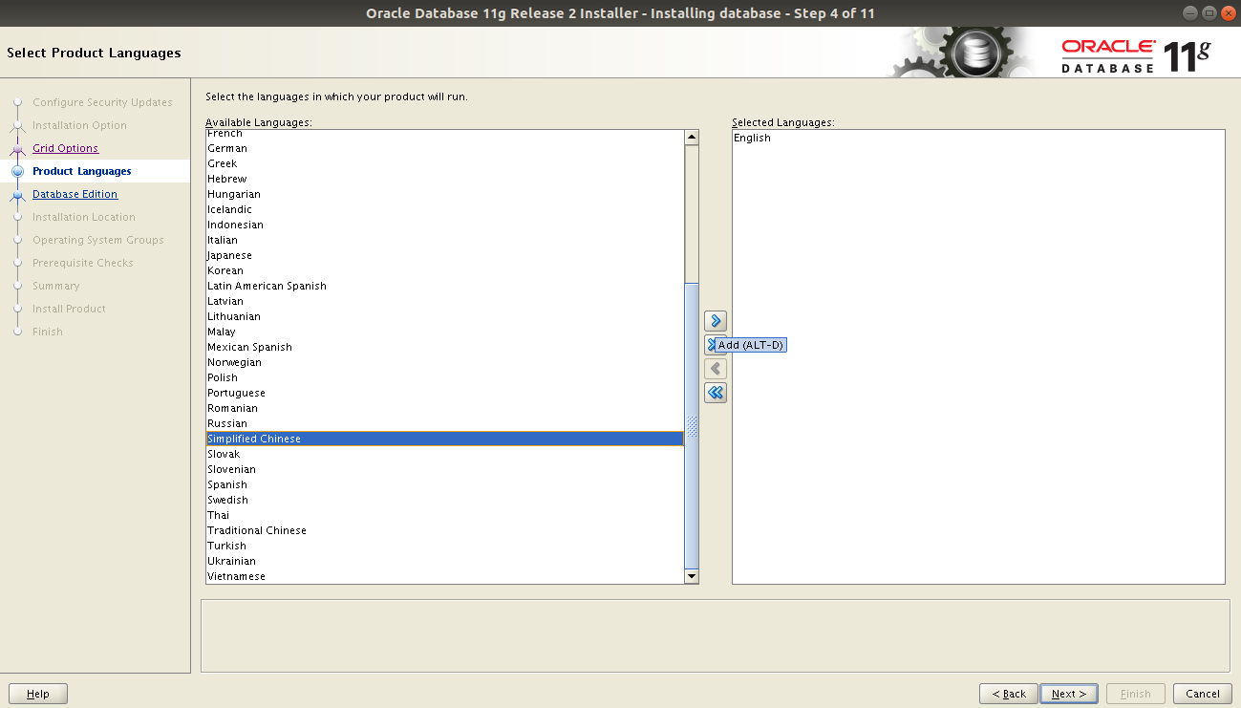The width and height of the screenshot is (1241, 708).
Task: Select Japanese in Available Languages
Action: pos(229,255)
